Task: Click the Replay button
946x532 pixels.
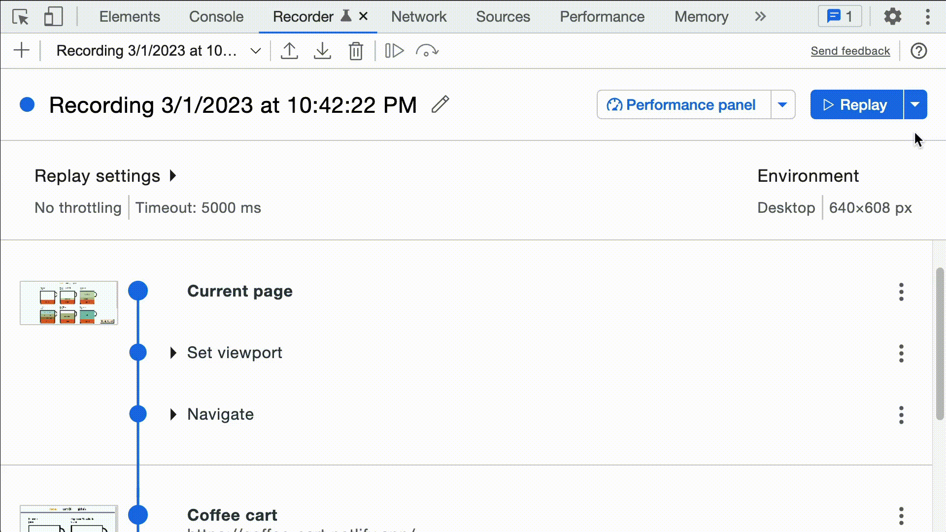Action: tap(856, 104)
